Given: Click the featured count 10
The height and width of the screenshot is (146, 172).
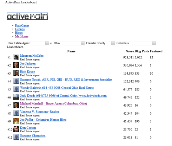Looking at the screenshot, I should (x=151, y=74).
